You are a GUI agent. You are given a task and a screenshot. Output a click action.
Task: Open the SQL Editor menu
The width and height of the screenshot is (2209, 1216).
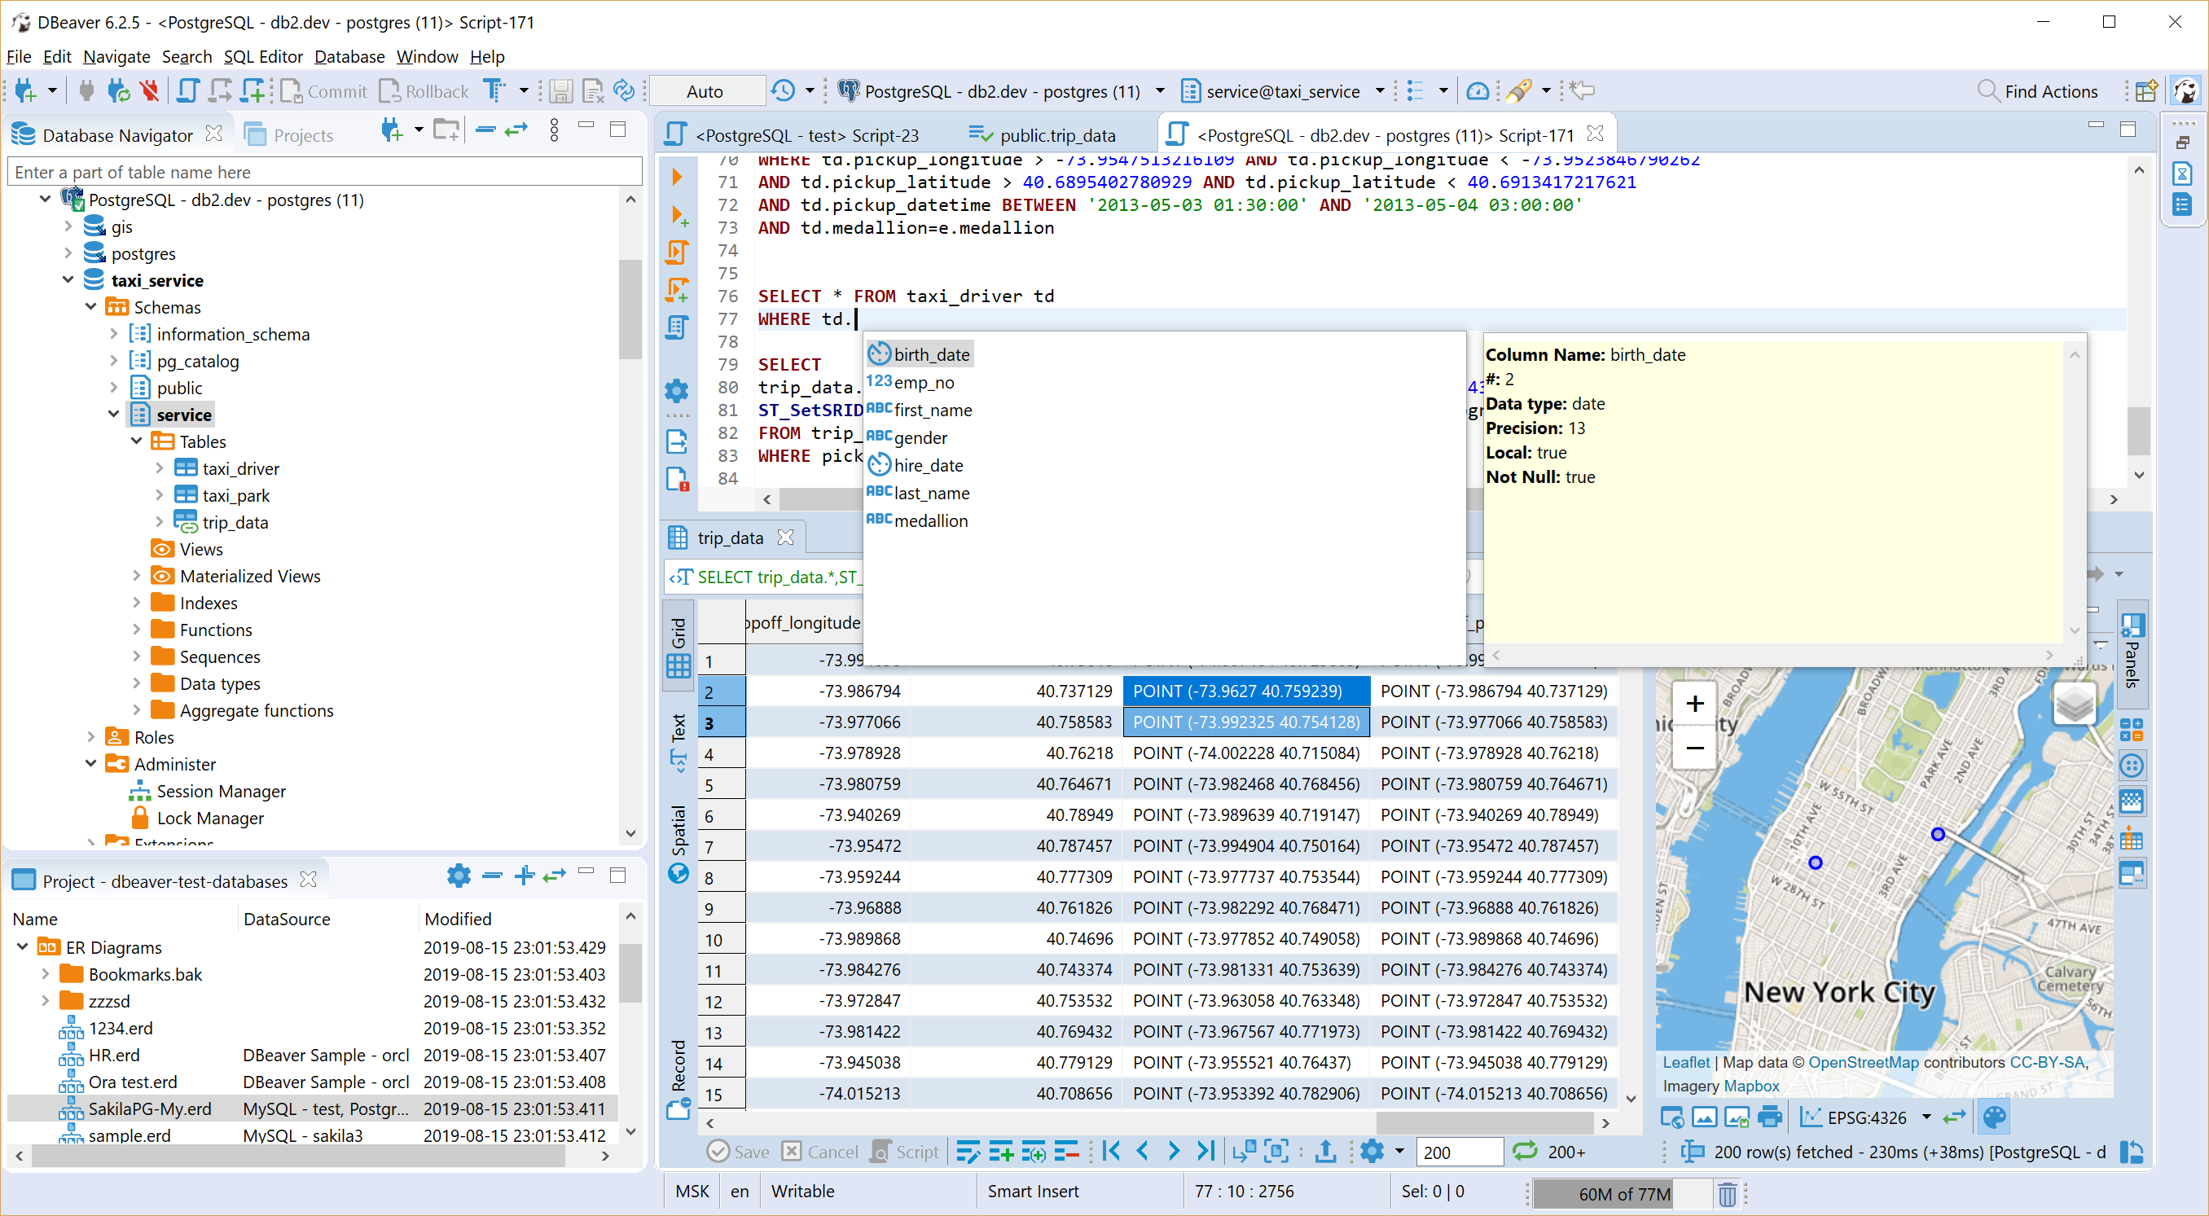[x=262, y=56]
